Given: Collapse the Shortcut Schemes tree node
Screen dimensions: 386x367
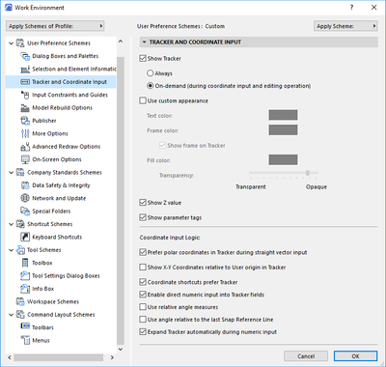Looking at the screenshot, I should pos(11,224).
